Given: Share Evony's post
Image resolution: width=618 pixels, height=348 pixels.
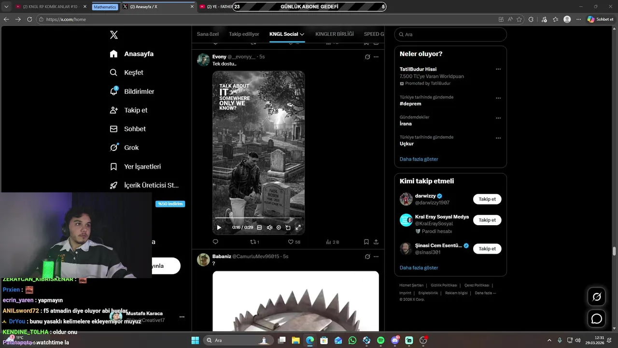Looking at the screenshot, I should point(376,242).
